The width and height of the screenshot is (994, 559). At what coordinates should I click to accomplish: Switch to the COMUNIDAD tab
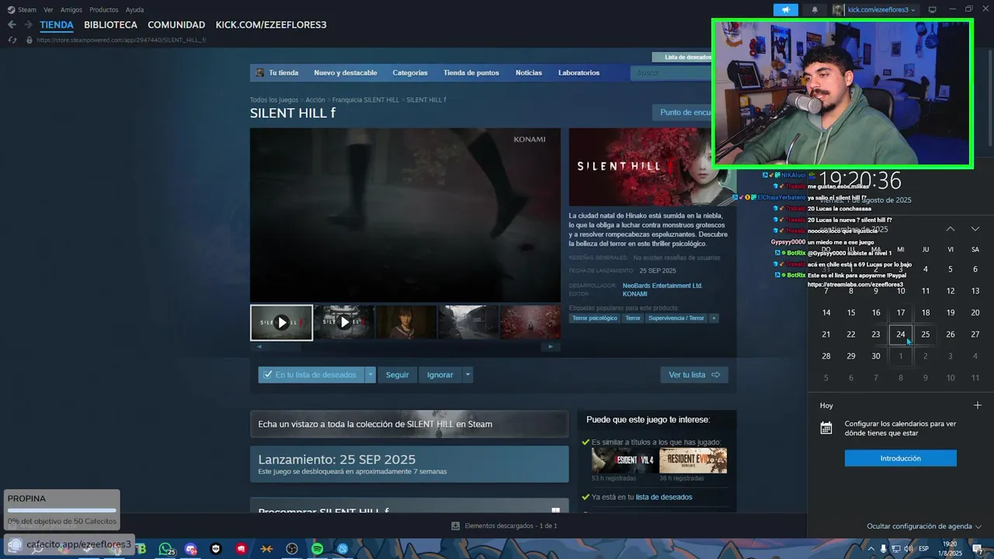click(x=176, y=25)
